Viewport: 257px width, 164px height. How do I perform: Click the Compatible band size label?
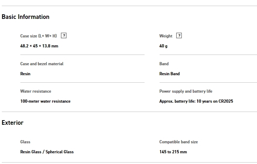(178, 142)
